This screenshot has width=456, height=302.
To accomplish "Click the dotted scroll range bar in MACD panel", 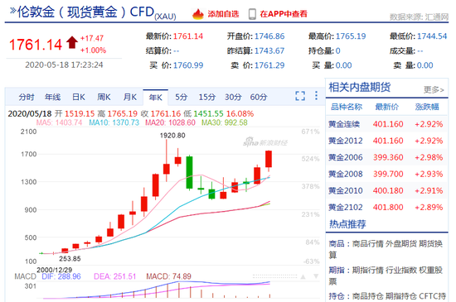I will coord(274,276).
